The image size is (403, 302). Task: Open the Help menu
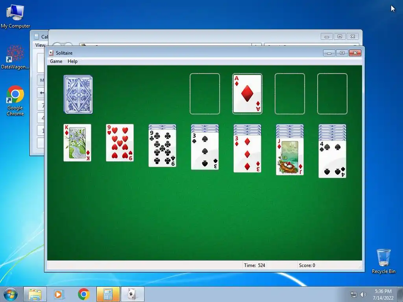(x=72, y=61)
